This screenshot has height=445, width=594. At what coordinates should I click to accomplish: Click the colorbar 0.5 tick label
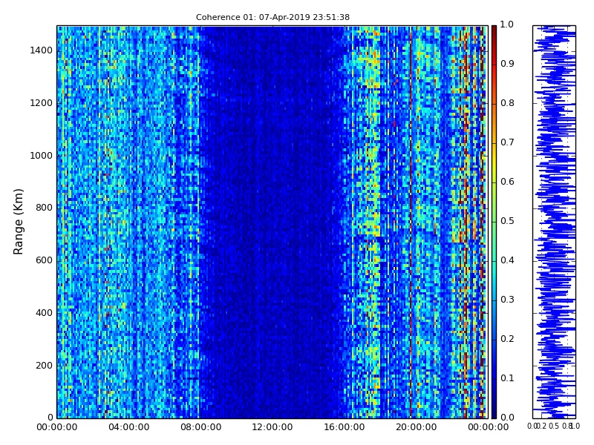[x=507, y=221]
